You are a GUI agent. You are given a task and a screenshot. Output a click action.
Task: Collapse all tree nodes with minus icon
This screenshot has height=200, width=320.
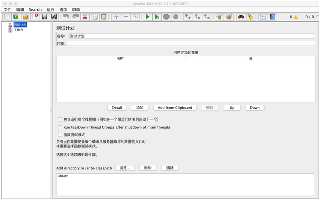pos(126,17)
